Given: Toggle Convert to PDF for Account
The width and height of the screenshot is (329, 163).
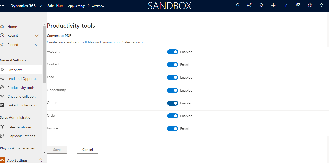Looking at the screenshot, I should tap(173, 52).
